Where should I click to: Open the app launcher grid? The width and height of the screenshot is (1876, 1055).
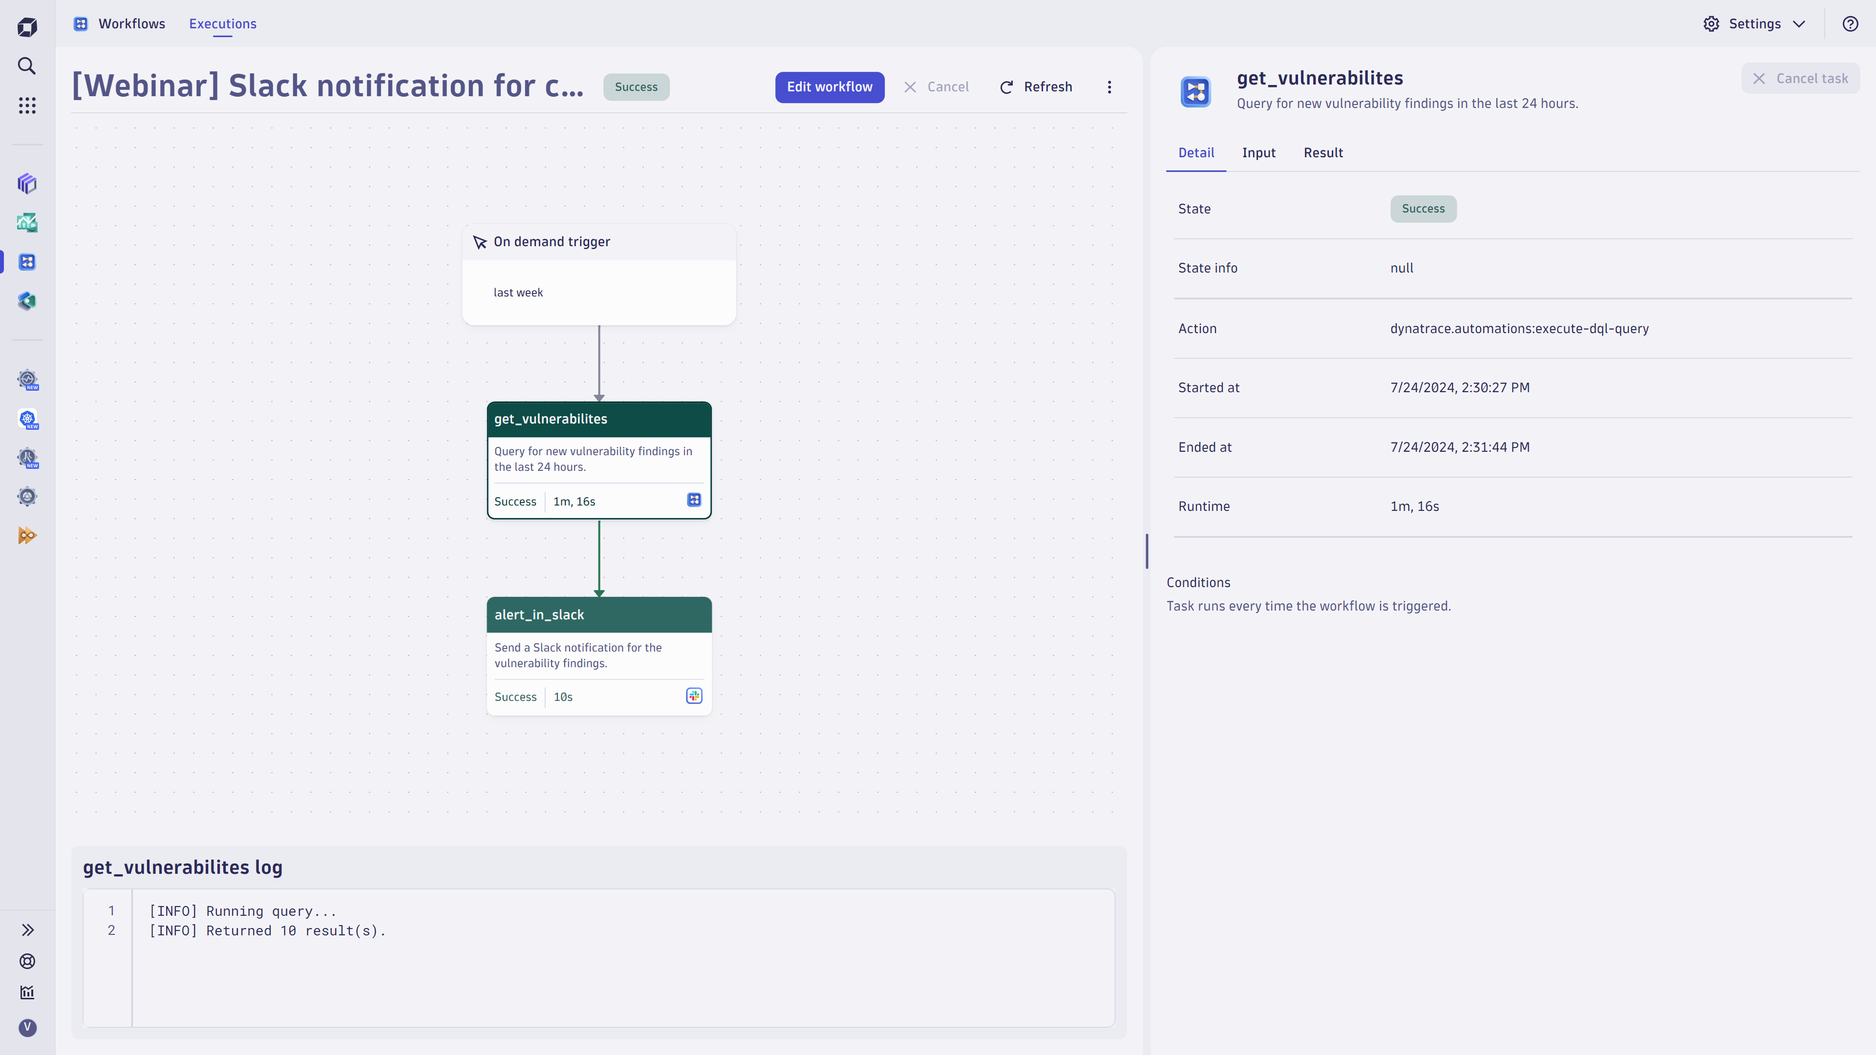pos(27,105)
